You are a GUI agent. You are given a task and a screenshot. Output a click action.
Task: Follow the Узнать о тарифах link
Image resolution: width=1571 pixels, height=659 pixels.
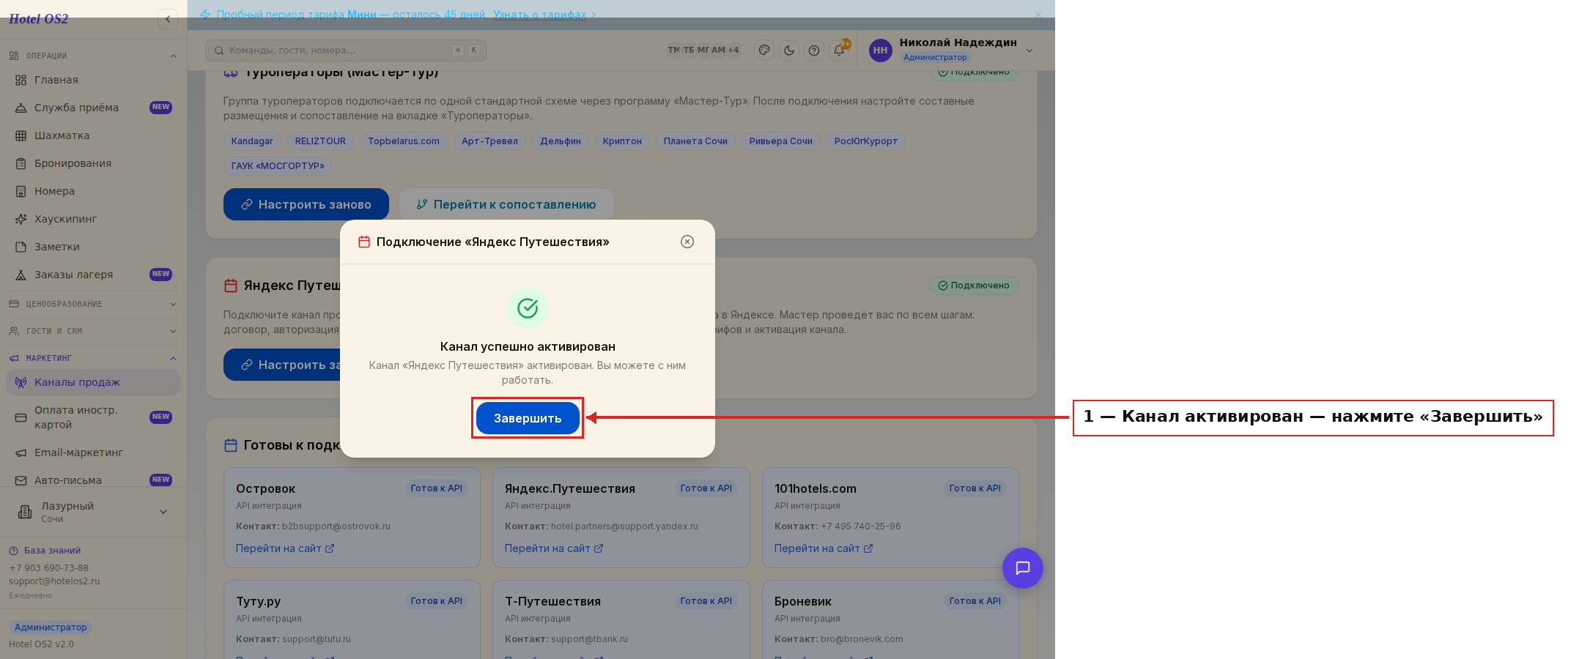tap(540, 15)
